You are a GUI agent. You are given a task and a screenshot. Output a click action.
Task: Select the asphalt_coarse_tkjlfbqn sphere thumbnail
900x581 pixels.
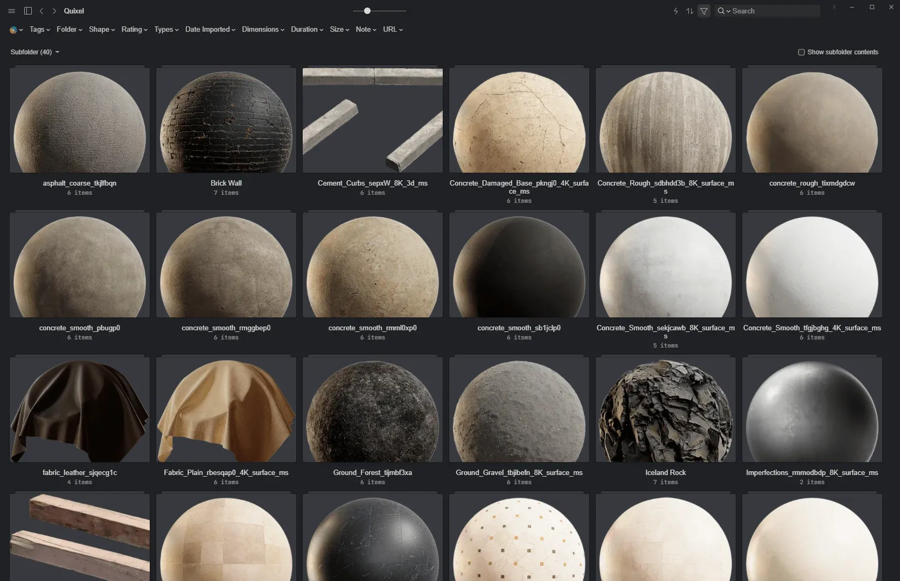coord(80,121)
